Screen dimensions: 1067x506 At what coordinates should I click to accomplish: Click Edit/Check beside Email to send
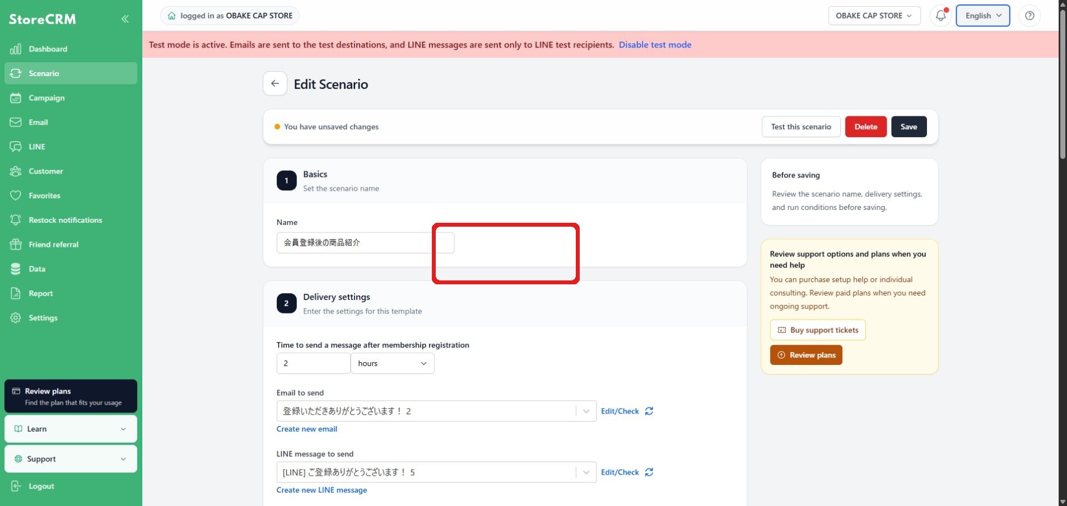coord(619,411)
